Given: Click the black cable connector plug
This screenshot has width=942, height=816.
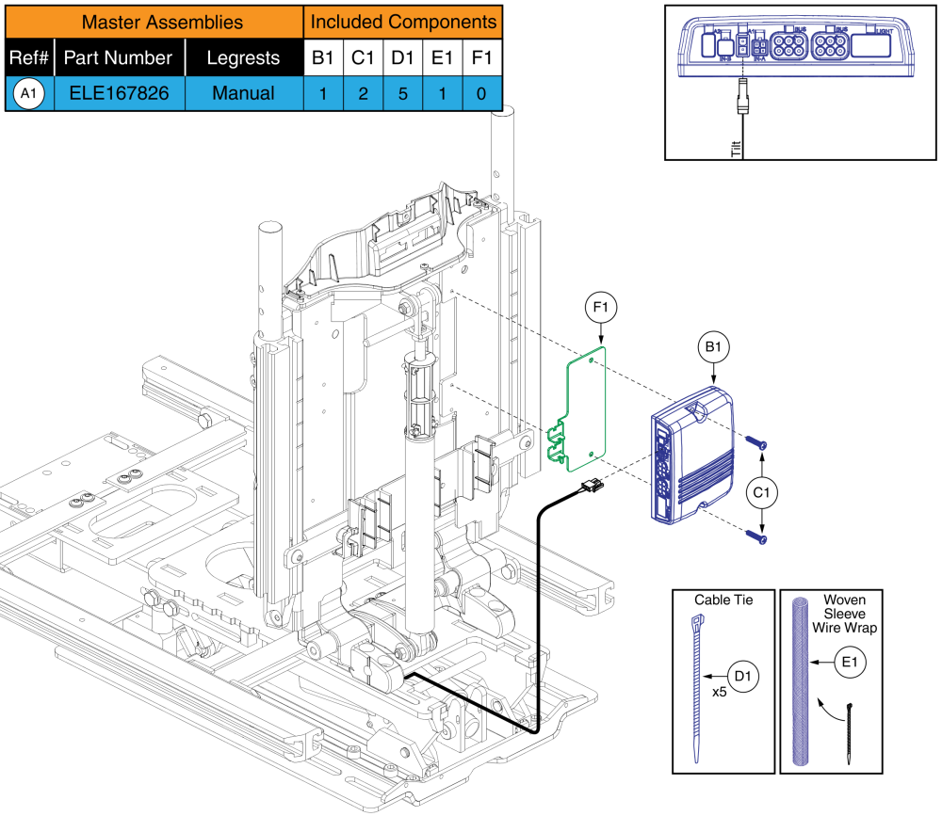Looking at the screenshot, I should [x=592, y=485].
